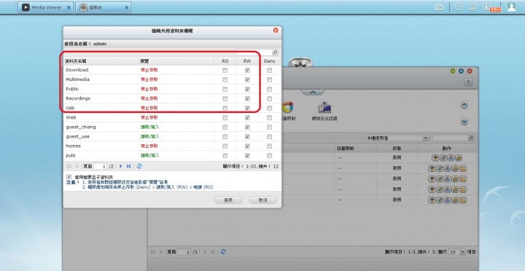User groups icon in bottom user row

[447, 200]
